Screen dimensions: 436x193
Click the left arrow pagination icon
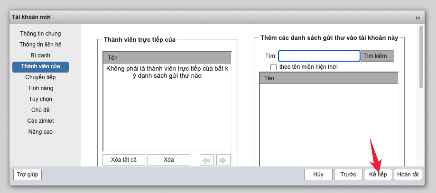tap(206, 160)
